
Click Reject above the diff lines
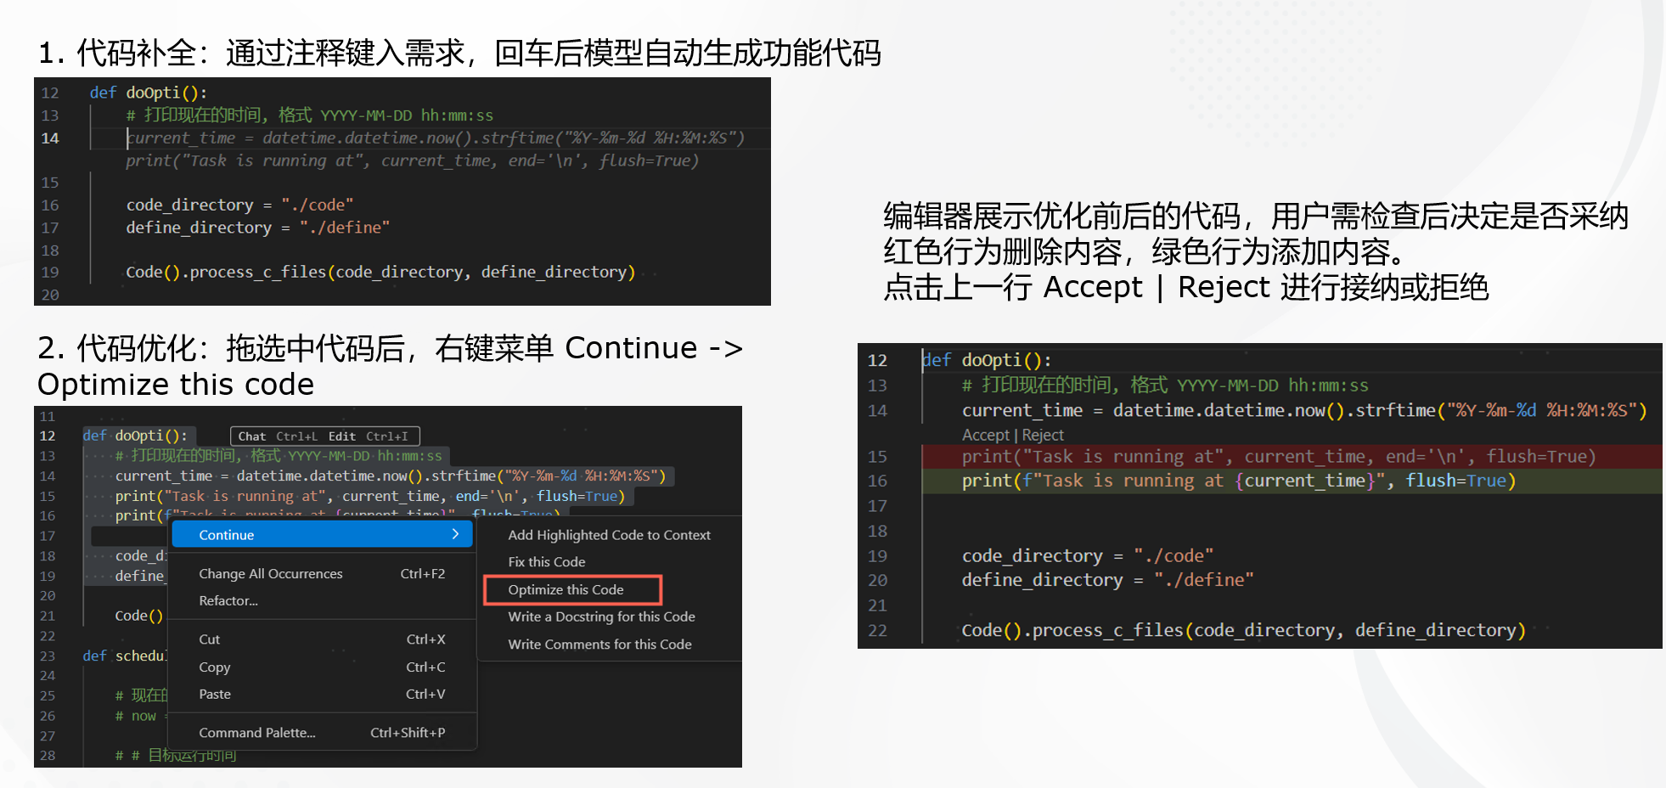[1043, 435]
